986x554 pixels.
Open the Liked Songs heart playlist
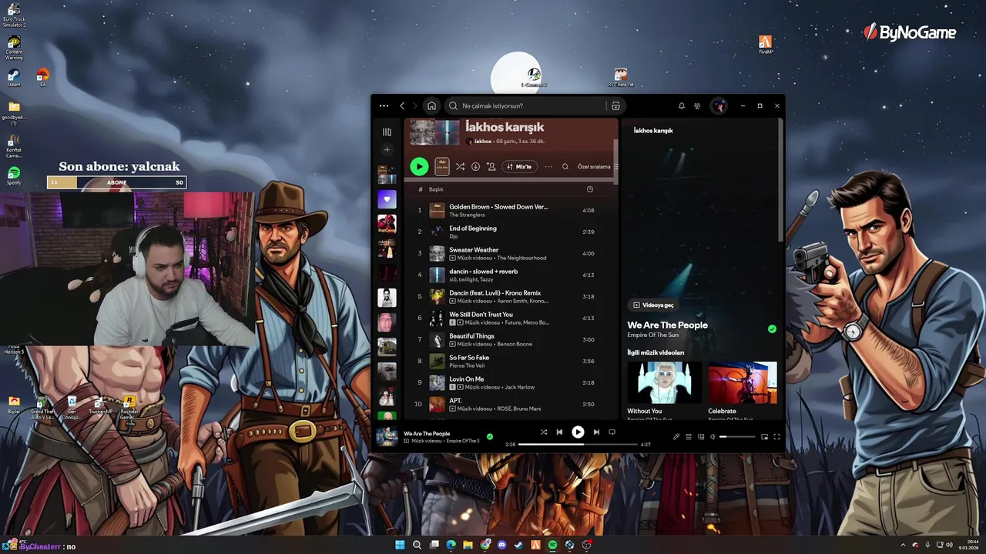pyautogui.click(x=387, y=199)
